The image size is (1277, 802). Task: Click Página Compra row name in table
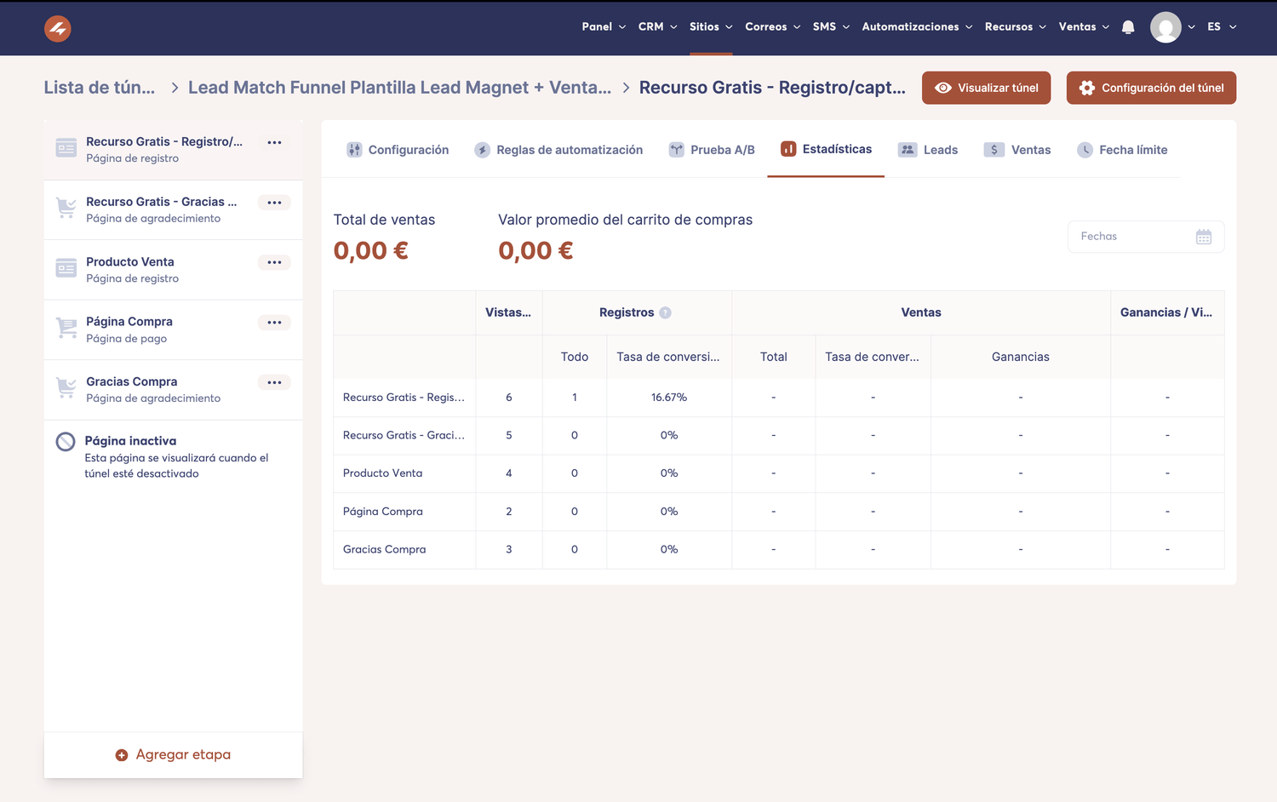point(382,512)
